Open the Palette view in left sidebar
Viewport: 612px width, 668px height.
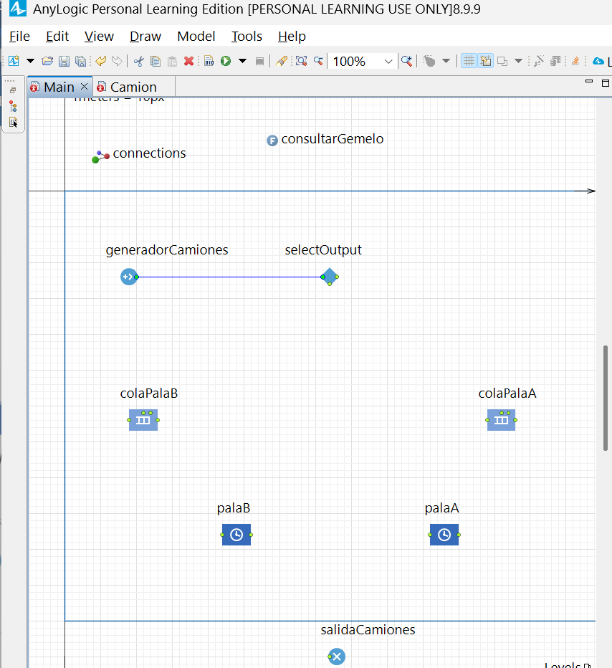(13, 123)
